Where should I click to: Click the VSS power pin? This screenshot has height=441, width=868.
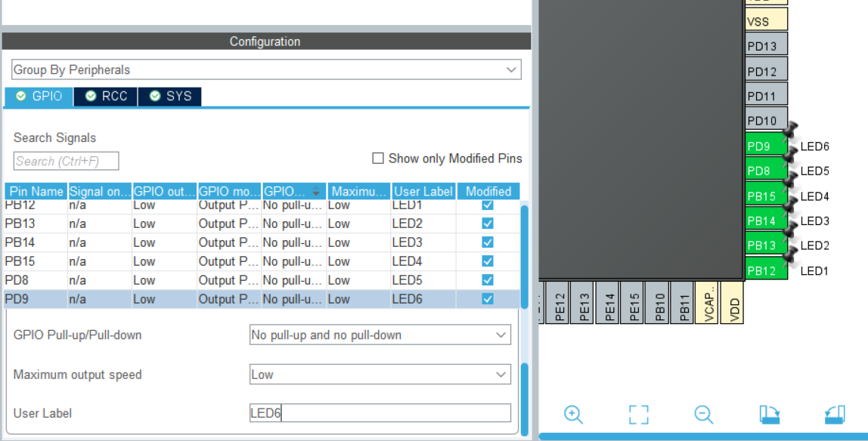pos(766,20)
